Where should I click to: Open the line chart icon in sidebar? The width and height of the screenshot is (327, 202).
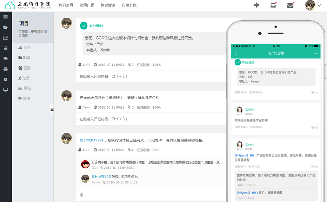pos(5,38)
